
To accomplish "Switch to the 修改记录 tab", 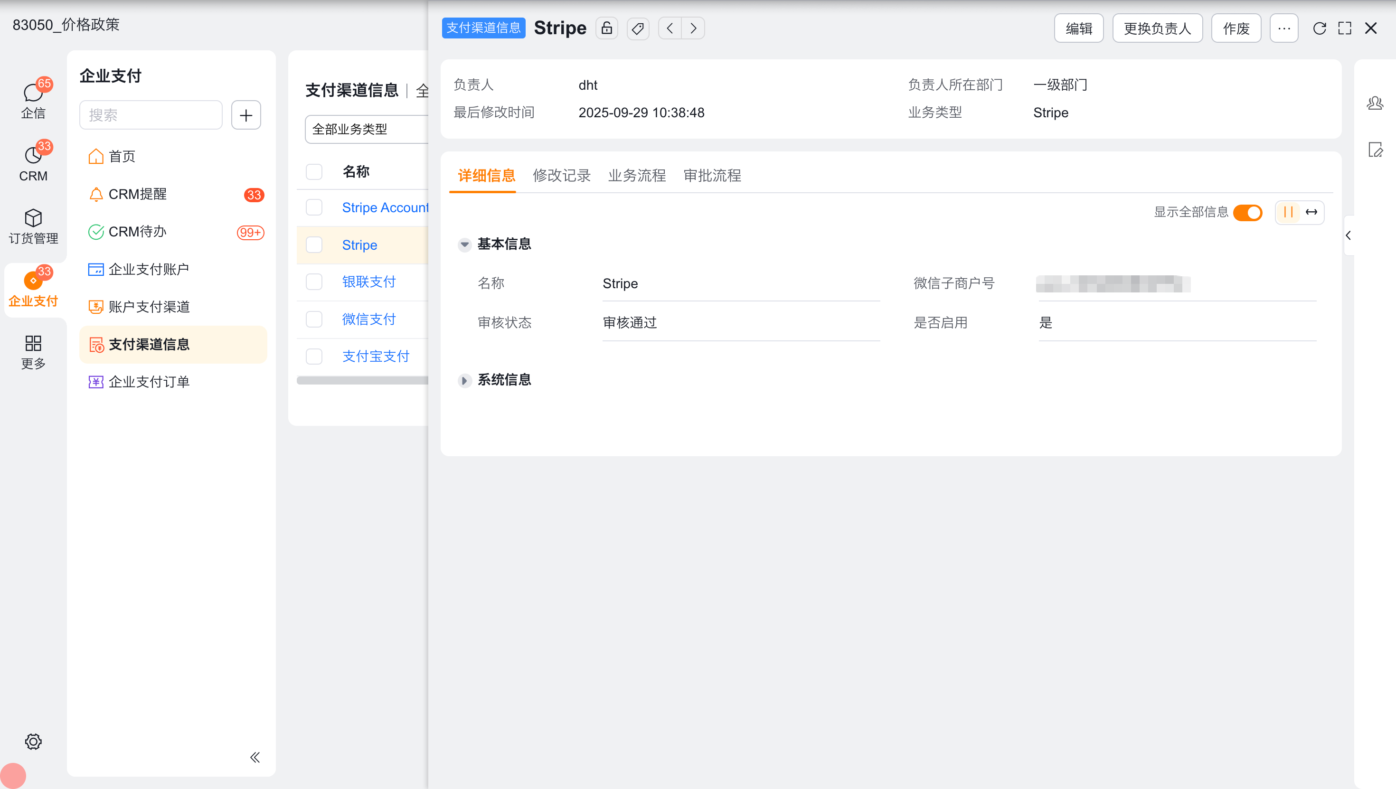I will [561, 176].
